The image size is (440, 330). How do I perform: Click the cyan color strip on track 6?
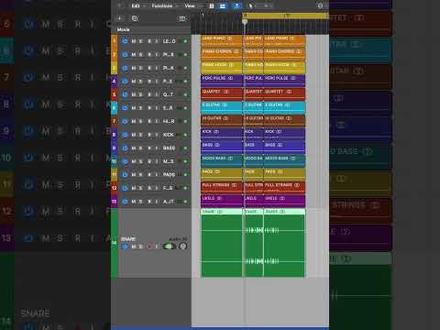pos(114,108)
